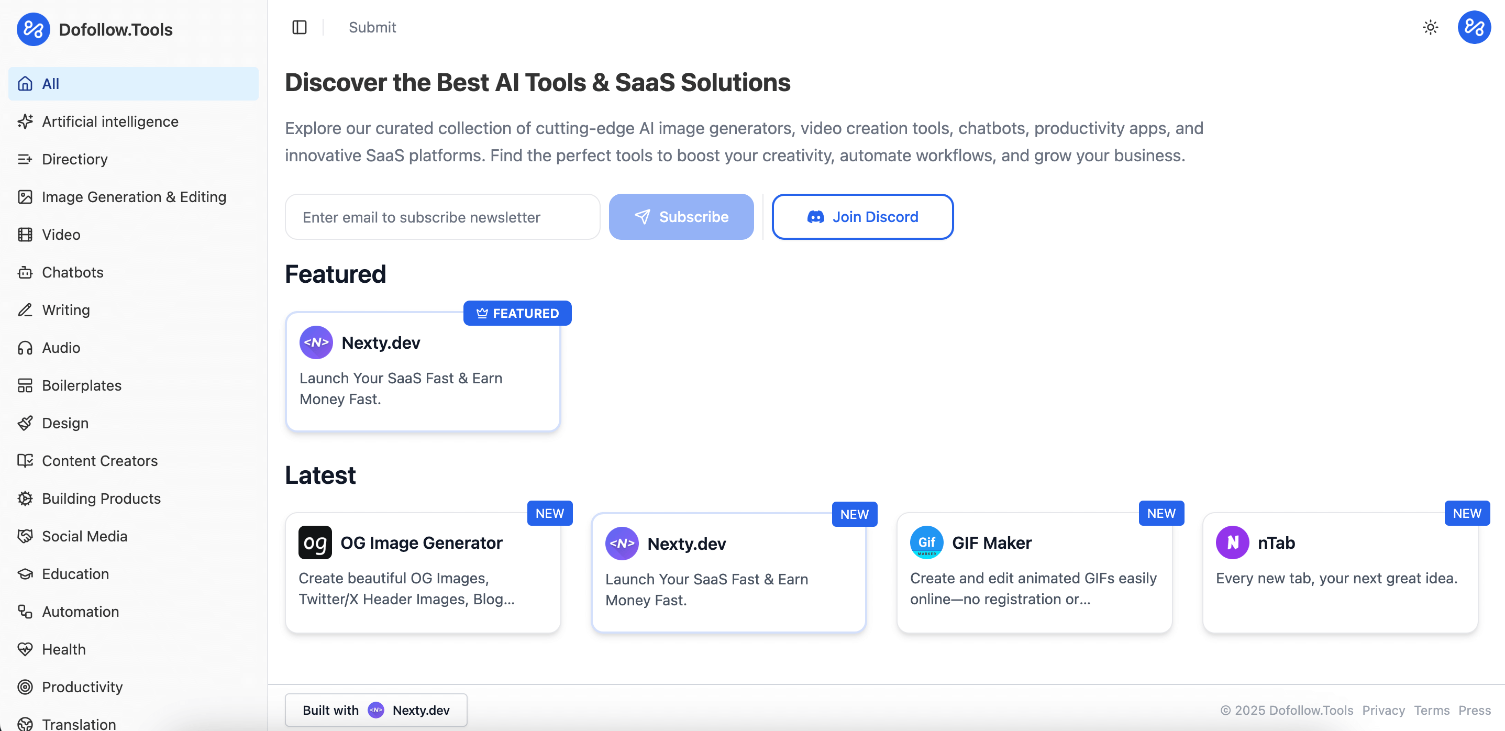Select the Audio headphones icon
The image size is (1505, 731).
click(x=25, y=348)
